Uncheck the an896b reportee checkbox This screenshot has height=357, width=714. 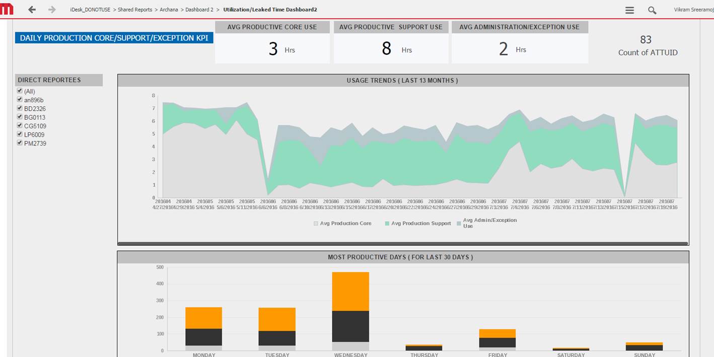(20, 100)
